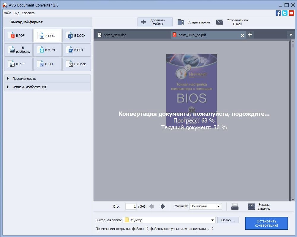Click the Текущий документ: 36 % text

(x=194, y=127)
